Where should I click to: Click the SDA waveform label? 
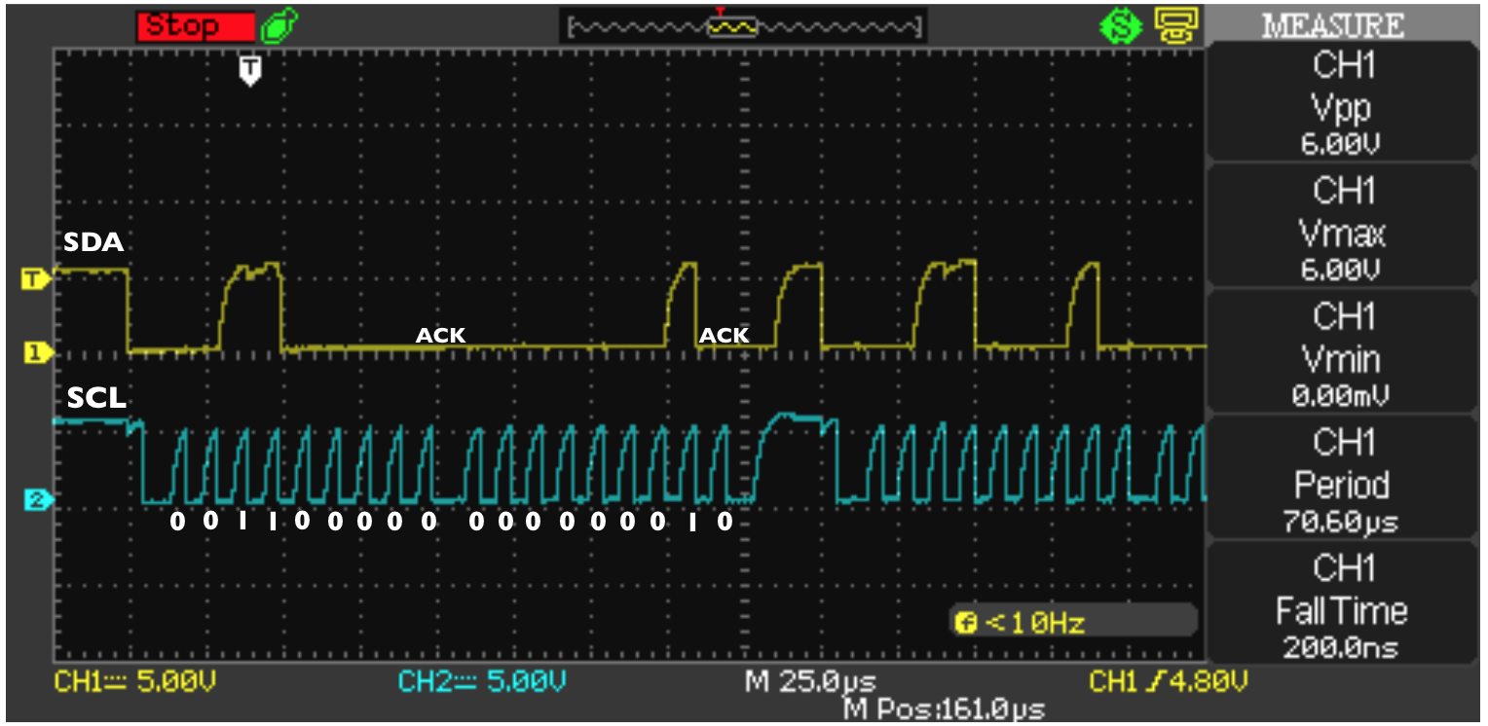point(93,242)
